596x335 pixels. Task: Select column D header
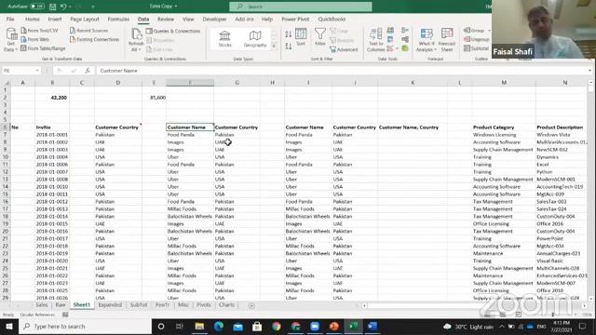tap(118, 83)
